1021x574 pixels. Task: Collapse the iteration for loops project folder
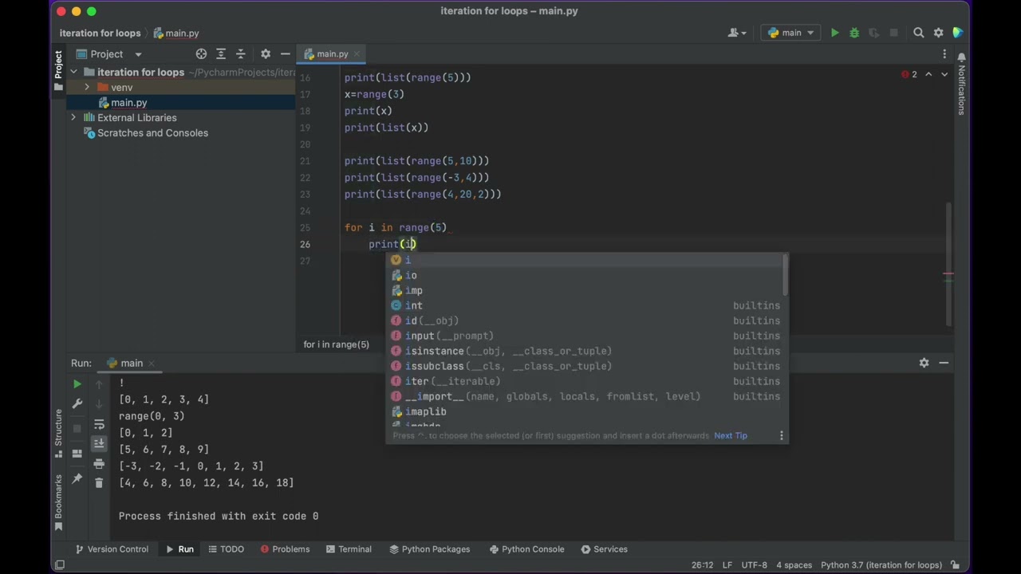73,72
